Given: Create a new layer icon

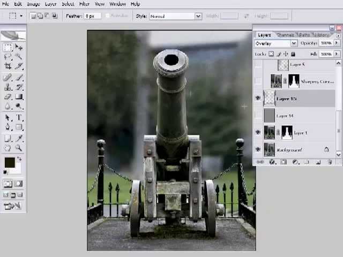Looking at the screenshot, I should pyautogui.click(x=318, y=162).
